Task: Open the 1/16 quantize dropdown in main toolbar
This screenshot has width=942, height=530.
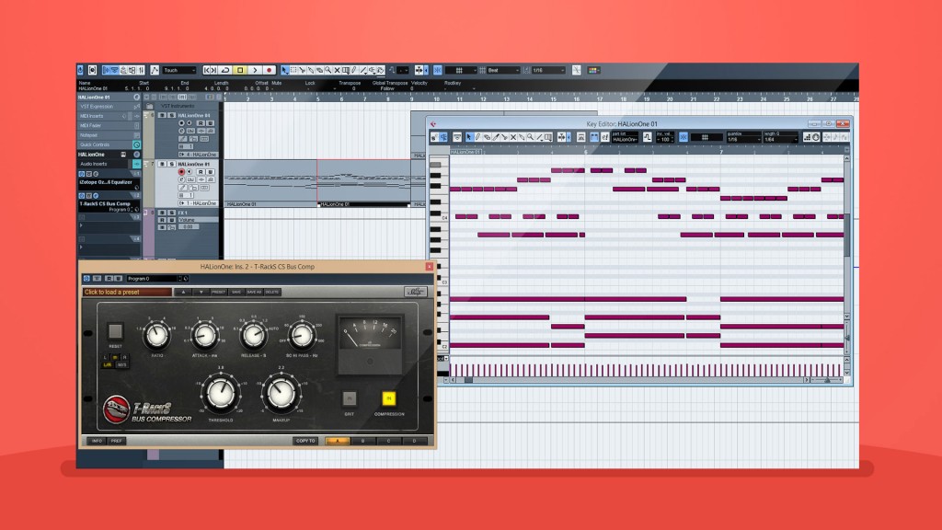Action: coord(548,70)
